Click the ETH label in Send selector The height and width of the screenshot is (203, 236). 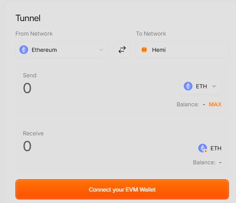click(201, 87)
